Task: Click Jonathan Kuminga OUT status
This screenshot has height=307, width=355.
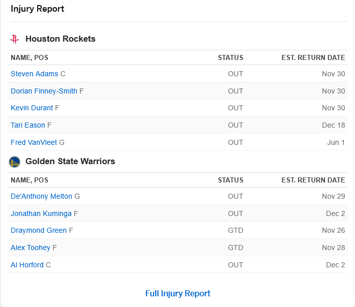Action: (235, 213)
